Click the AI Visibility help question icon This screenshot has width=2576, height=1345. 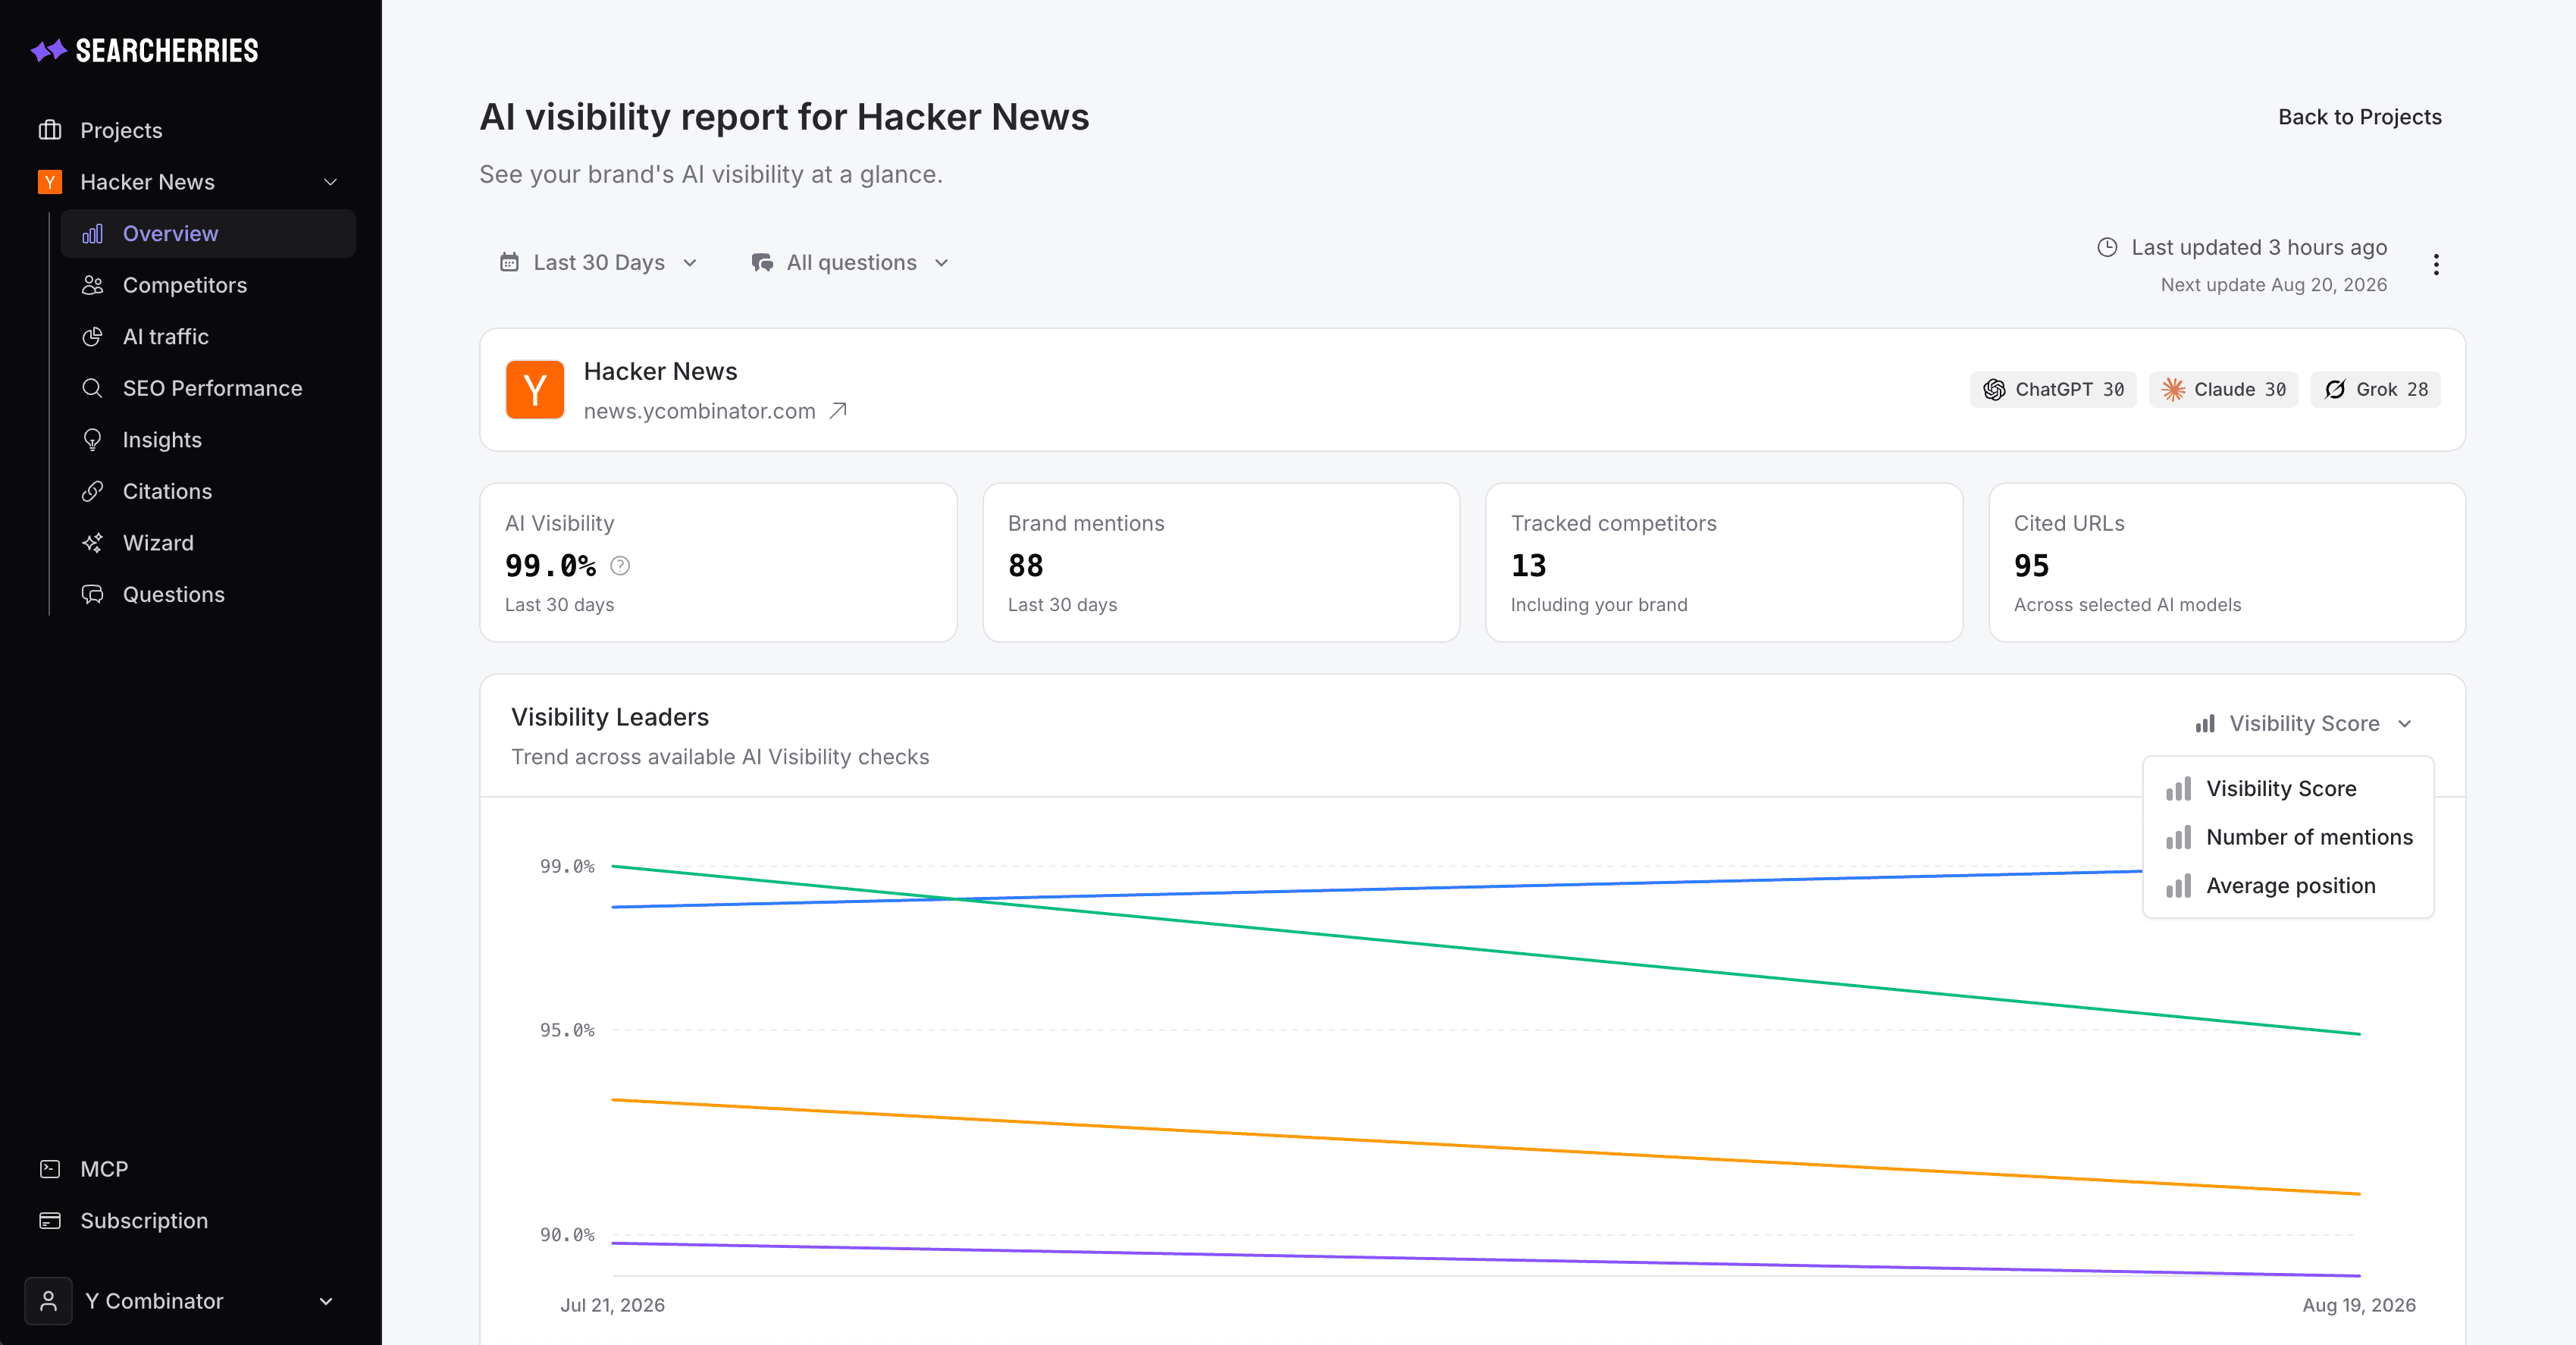pos(620,566)
